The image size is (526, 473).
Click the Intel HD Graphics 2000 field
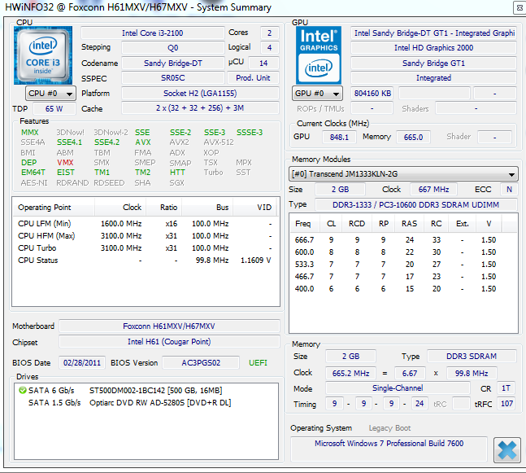(x=433, y=48)
